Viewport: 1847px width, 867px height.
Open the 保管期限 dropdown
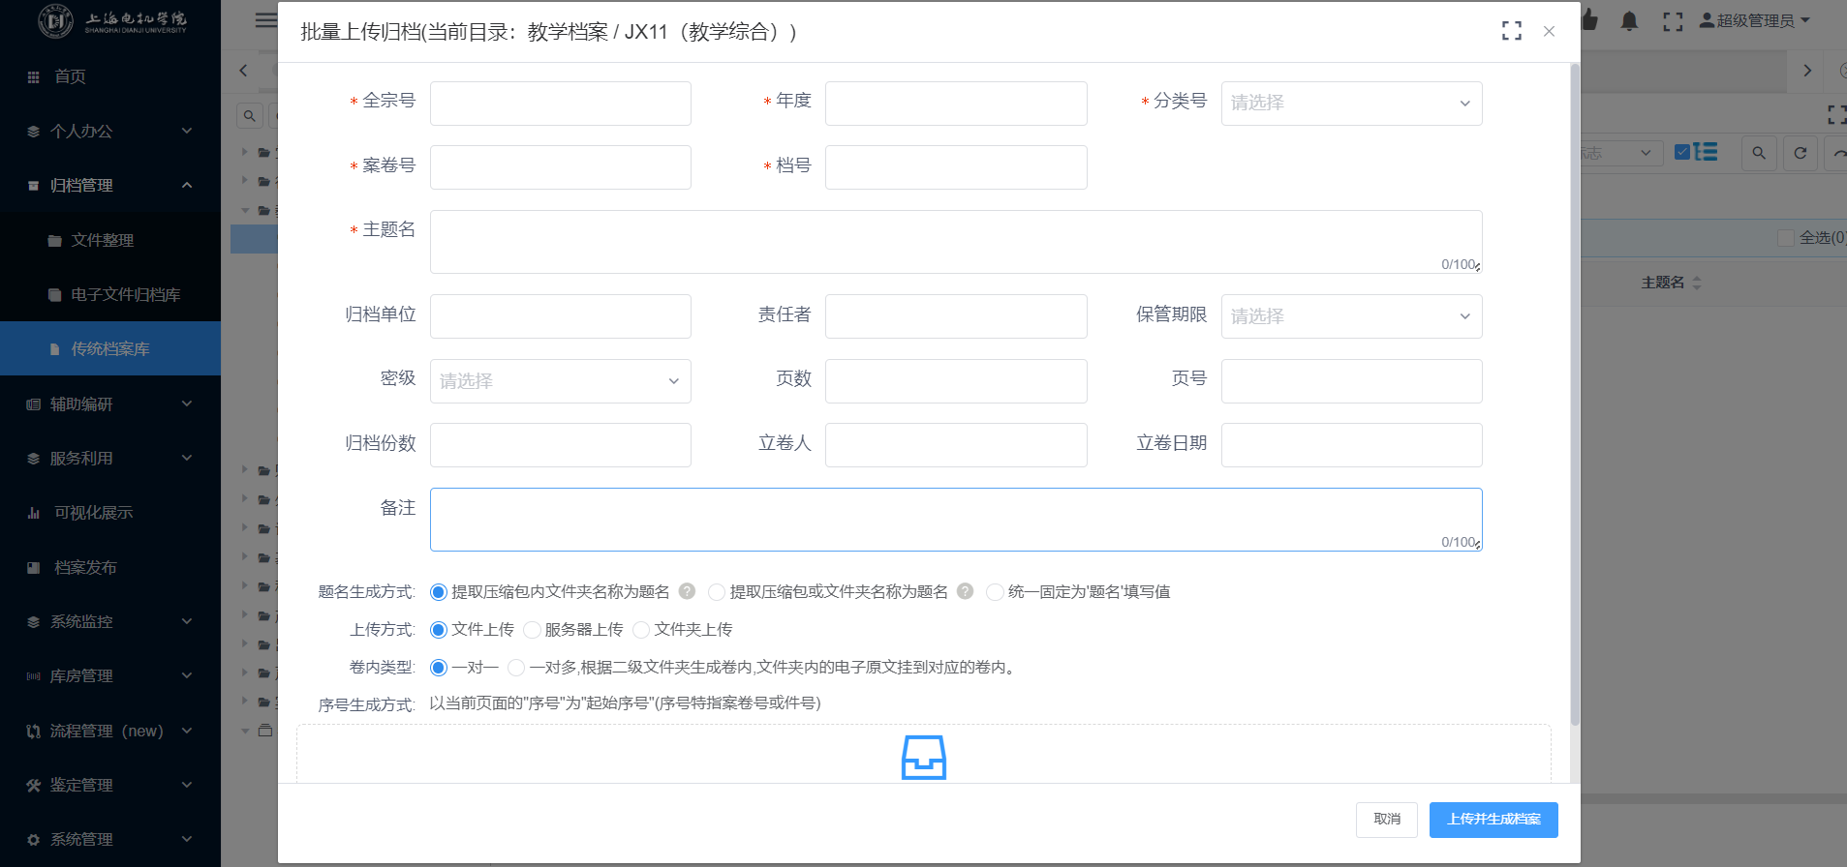click(1350, 316)
